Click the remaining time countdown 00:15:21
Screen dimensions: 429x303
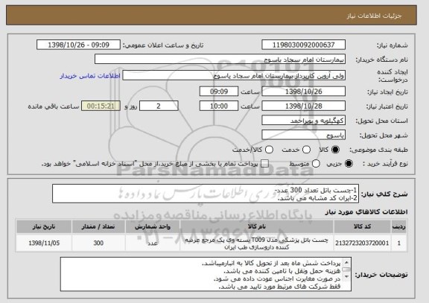click(101, 106)
